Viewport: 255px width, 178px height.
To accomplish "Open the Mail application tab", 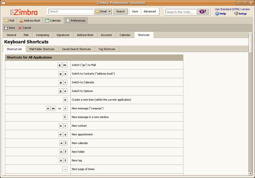I will click(10, 21).
